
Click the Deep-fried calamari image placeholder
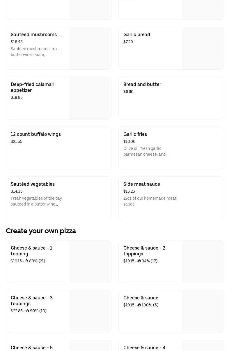(90, 98)
